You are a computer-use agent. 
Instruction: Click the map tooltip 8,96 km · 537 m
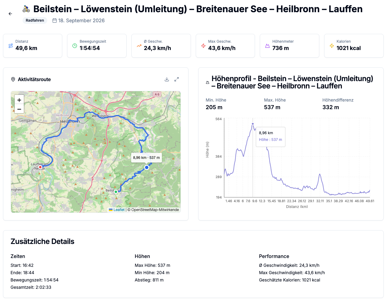point(146,158)
